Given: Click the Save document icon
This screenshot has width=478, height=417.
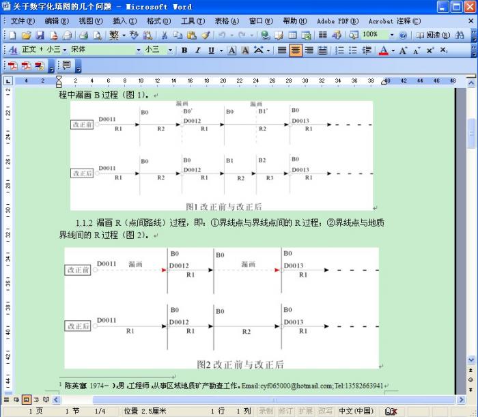Looking at the screenshot, I should (40, 35).
